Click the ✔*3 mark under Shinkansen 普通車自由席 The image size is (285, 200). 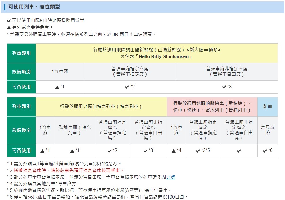pyautogui.click(x=227, y=87)
